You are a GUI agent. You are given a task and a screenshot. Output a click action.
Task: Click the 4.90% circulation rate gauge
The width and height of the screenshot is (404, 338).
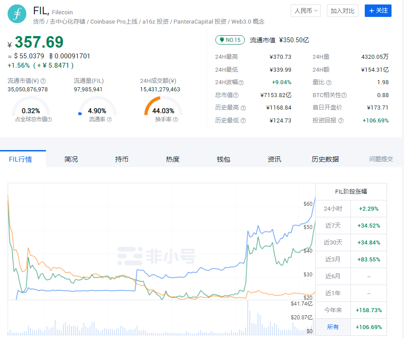click(x=97, y=106)
